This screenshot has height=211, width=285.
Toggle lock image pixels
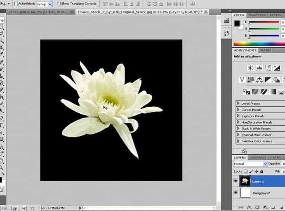(251, 172)
